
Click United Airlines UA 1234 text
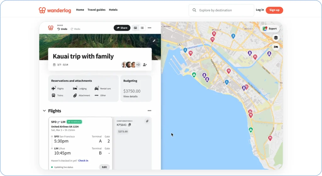(x=65, y=127)
